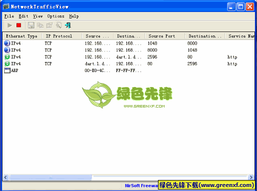This screenshot has width=257, height=191.
Task: Open the View menu
Action: (x=37, y=16)
